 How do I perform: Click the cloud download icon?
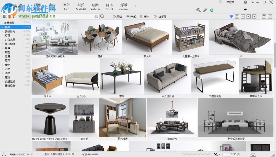[x=253, y=155]
